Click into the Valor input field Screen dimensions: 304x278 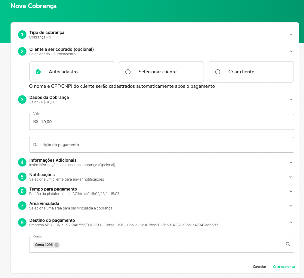tap(165, 122)
